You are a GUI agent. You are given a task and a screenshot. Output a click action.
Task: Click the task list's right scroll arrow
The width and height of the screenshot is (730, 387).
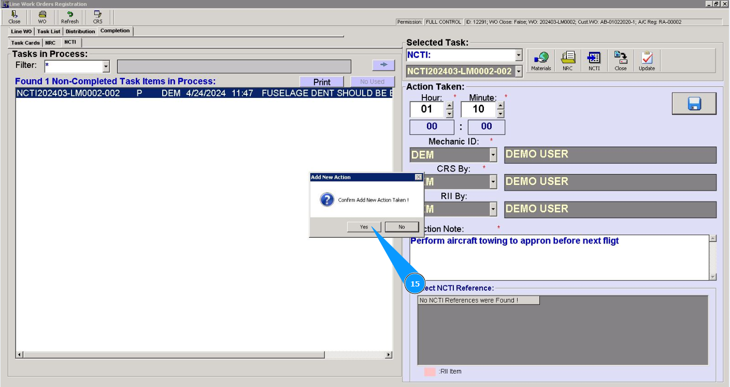pyautogui.click(x=389, y=355)
